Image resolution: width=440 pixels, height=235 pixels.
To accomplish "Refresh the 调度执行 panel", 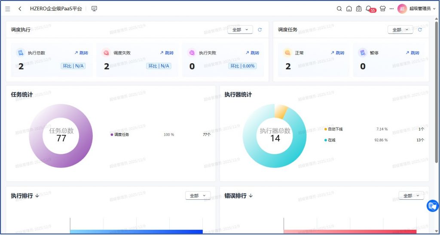I will click(260, 30).
